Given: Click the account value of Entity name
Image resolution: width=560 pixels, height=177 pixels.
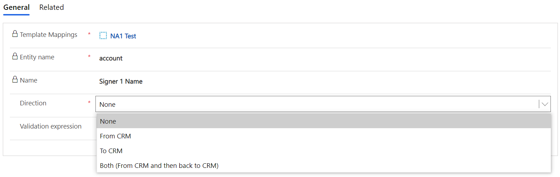Looking at the screenshot, I should [x=111, y=58].
